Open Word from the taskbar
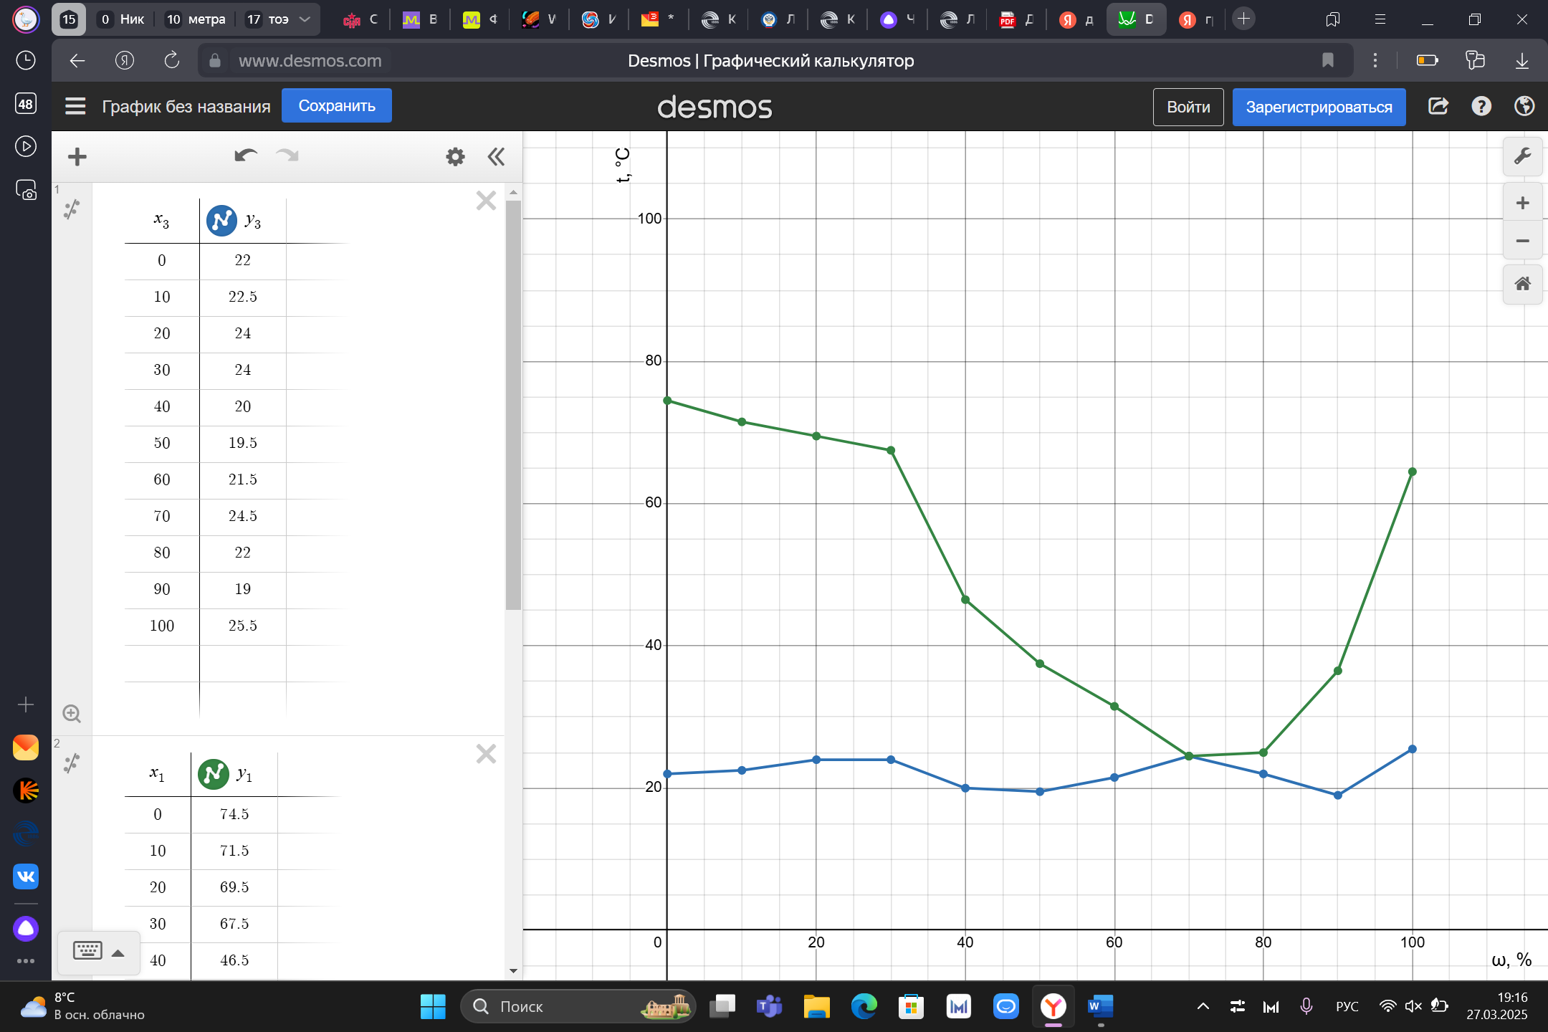 coord(1101,1007)
